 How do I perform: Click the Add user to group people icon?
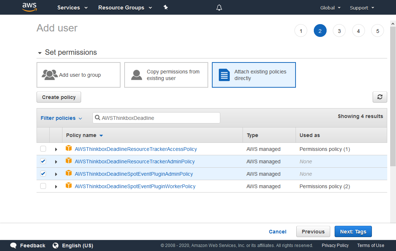pos(50,75)
